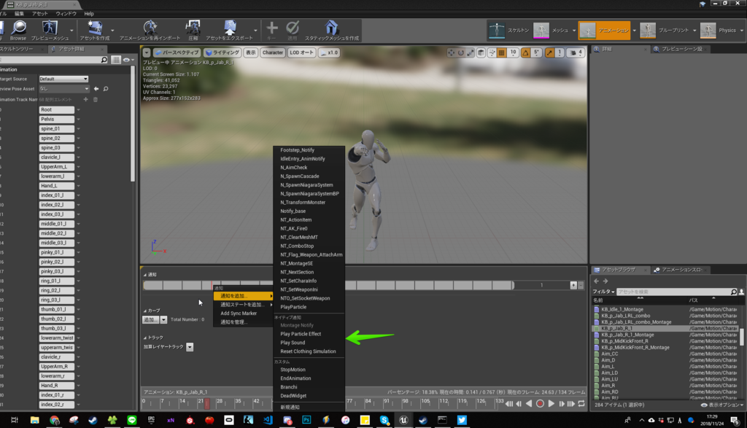The width and height of the screenshot is (747, 428).
Task: Click the 圧縮 compression icon
Action: [193, 30]
